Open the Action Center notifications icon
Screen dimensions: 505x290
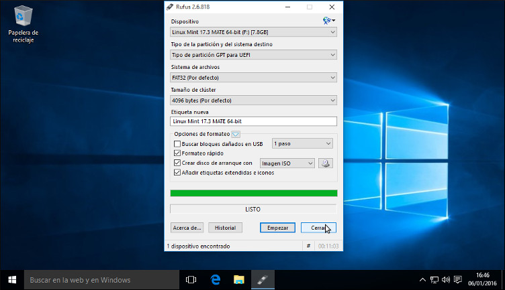point(458,280)
